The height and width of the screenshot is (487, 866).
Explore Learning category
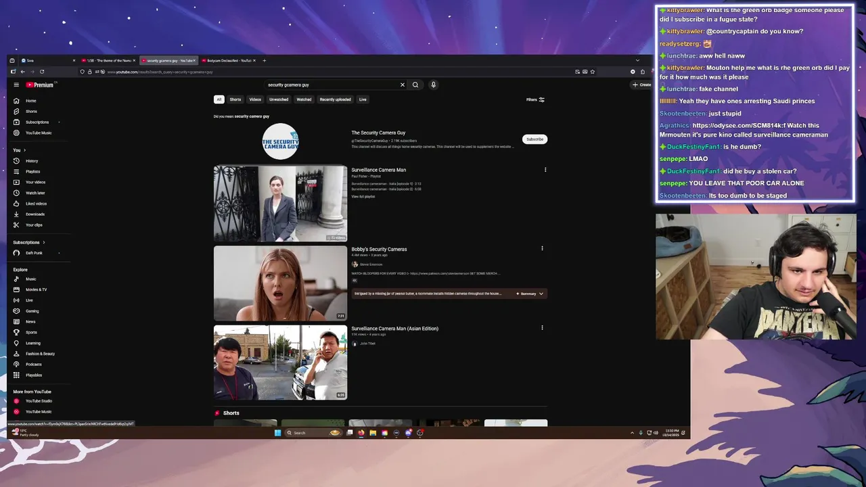click(x=32, y=343)
